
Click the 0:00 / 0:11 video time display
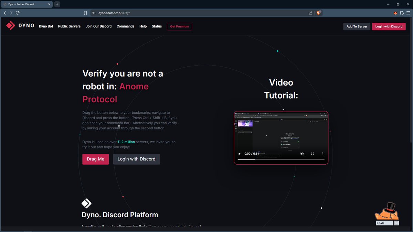click(x=252, y=154)
